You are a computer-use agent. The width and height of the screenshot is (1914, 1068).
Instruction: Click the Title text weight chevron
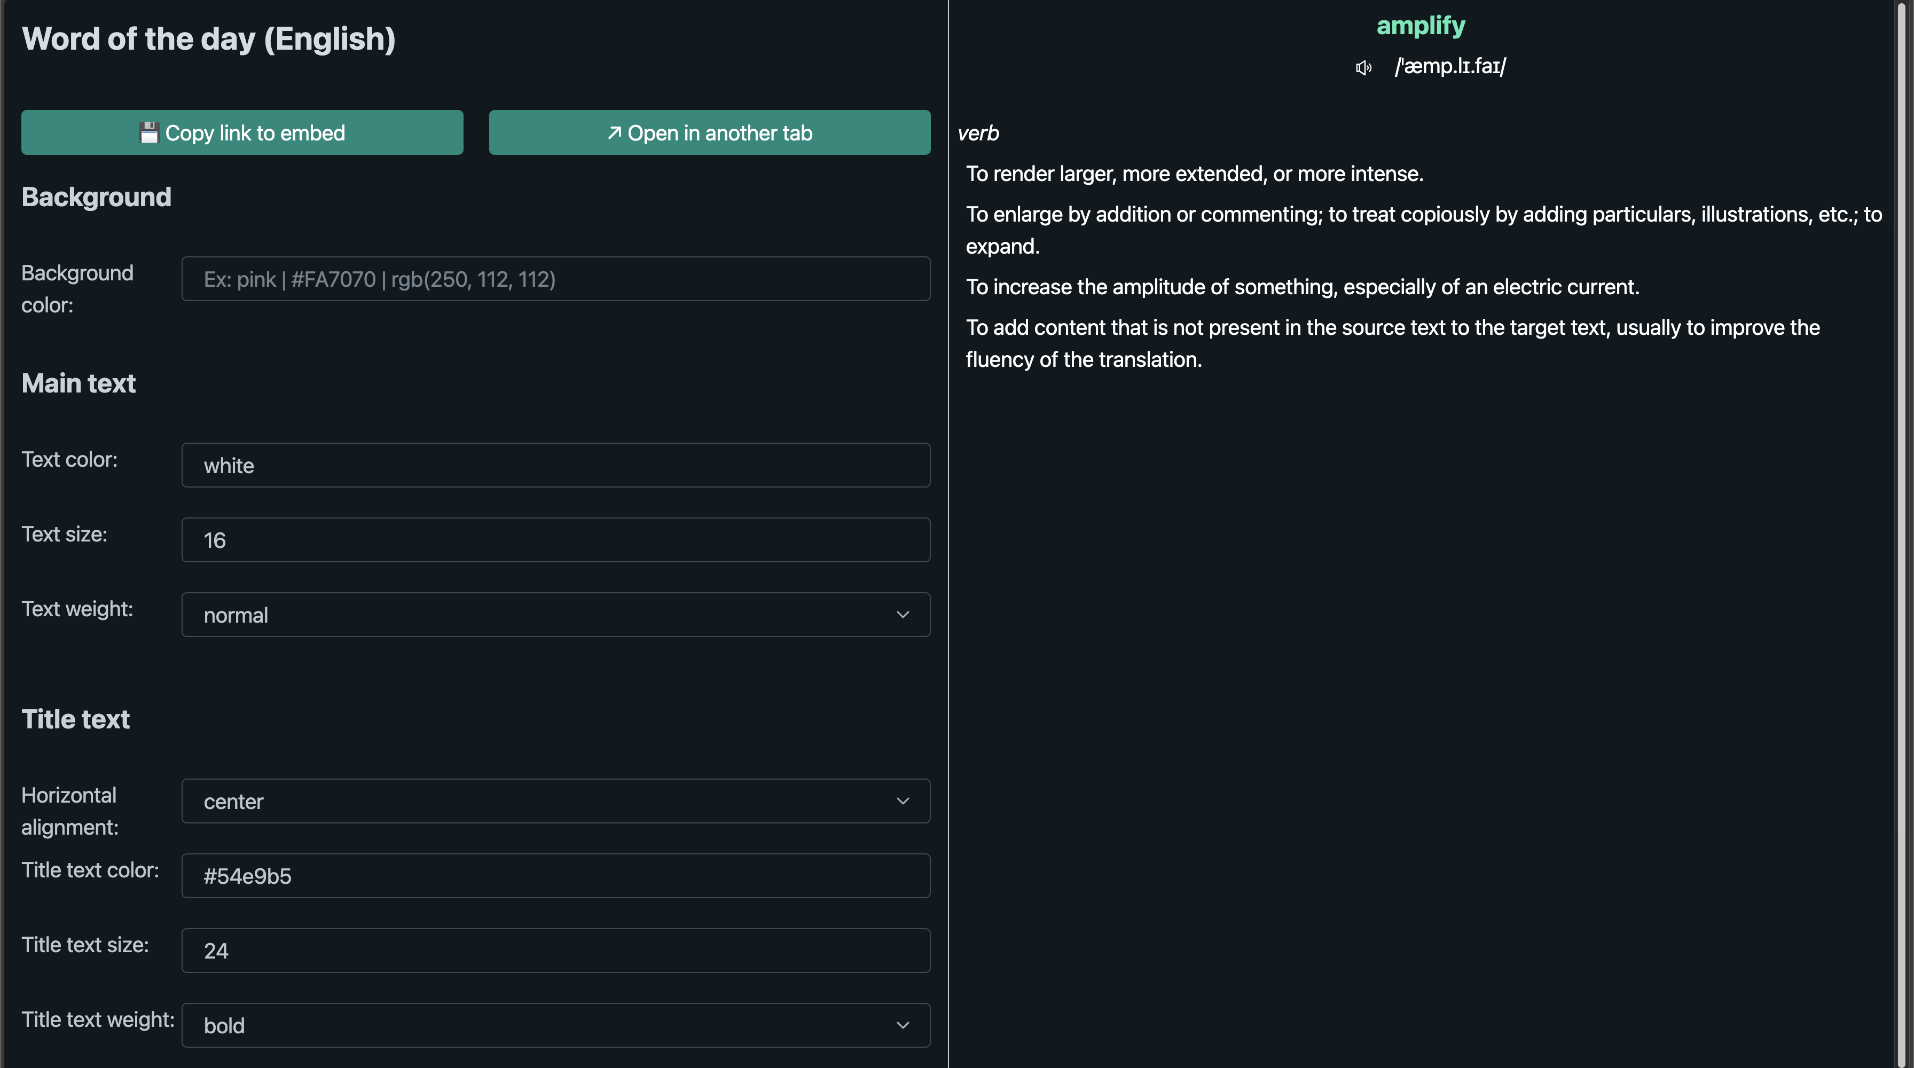point(902,1025)
